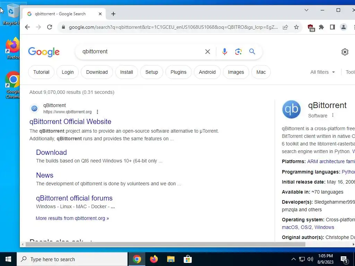Select the Install filter chip
This screenshot has height=266, width=355.
[127, 72]
